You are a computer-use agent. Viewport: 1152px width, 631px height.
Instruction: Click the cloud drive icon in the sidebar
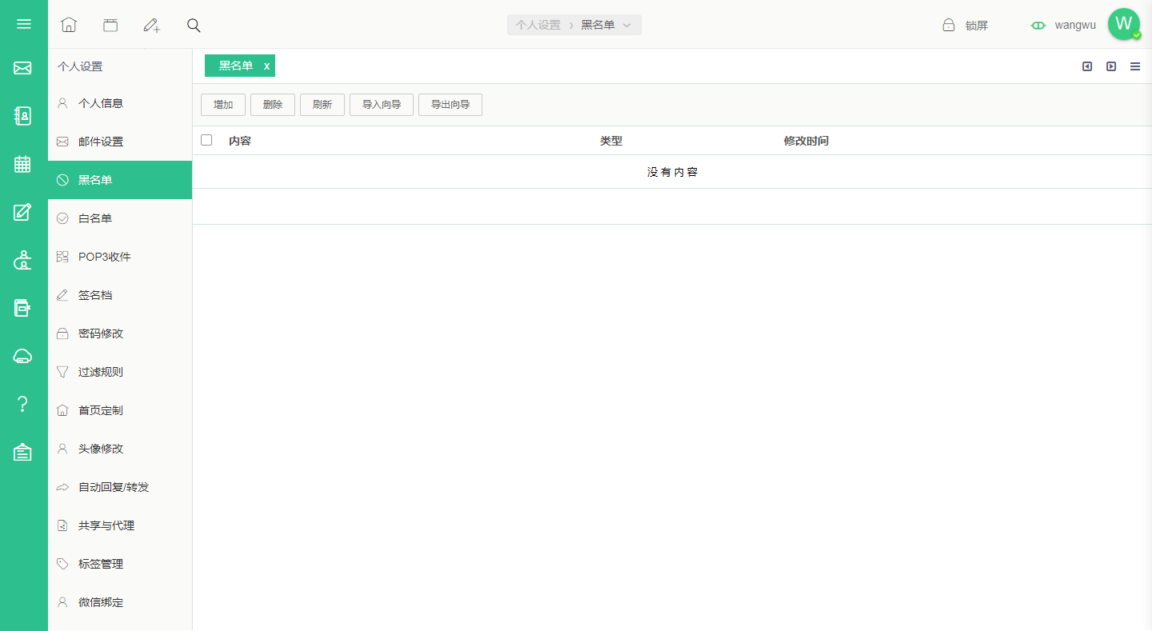point(22,356)
